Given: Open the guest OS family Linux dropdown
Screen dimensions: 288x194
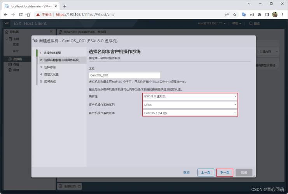Looking at the screenshot, I should point(190,105).
